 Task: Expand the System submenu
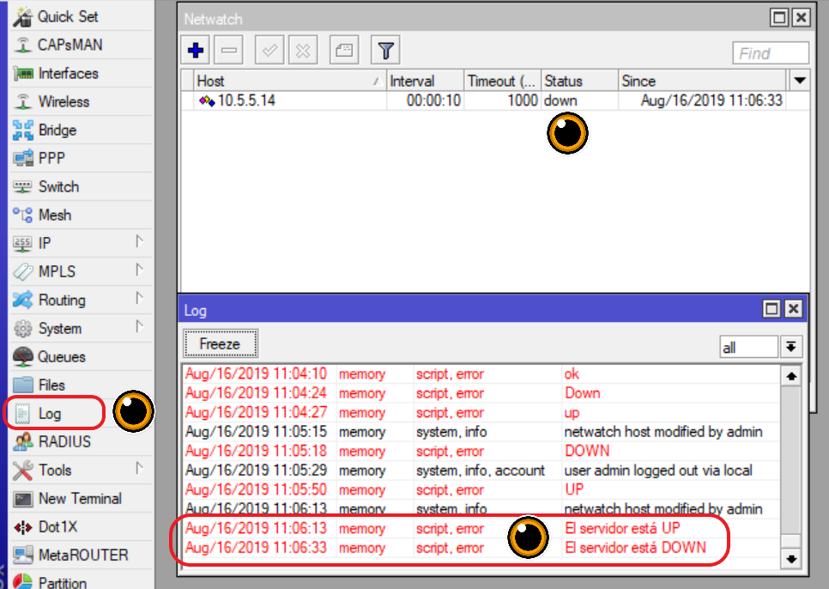[139, 327]
